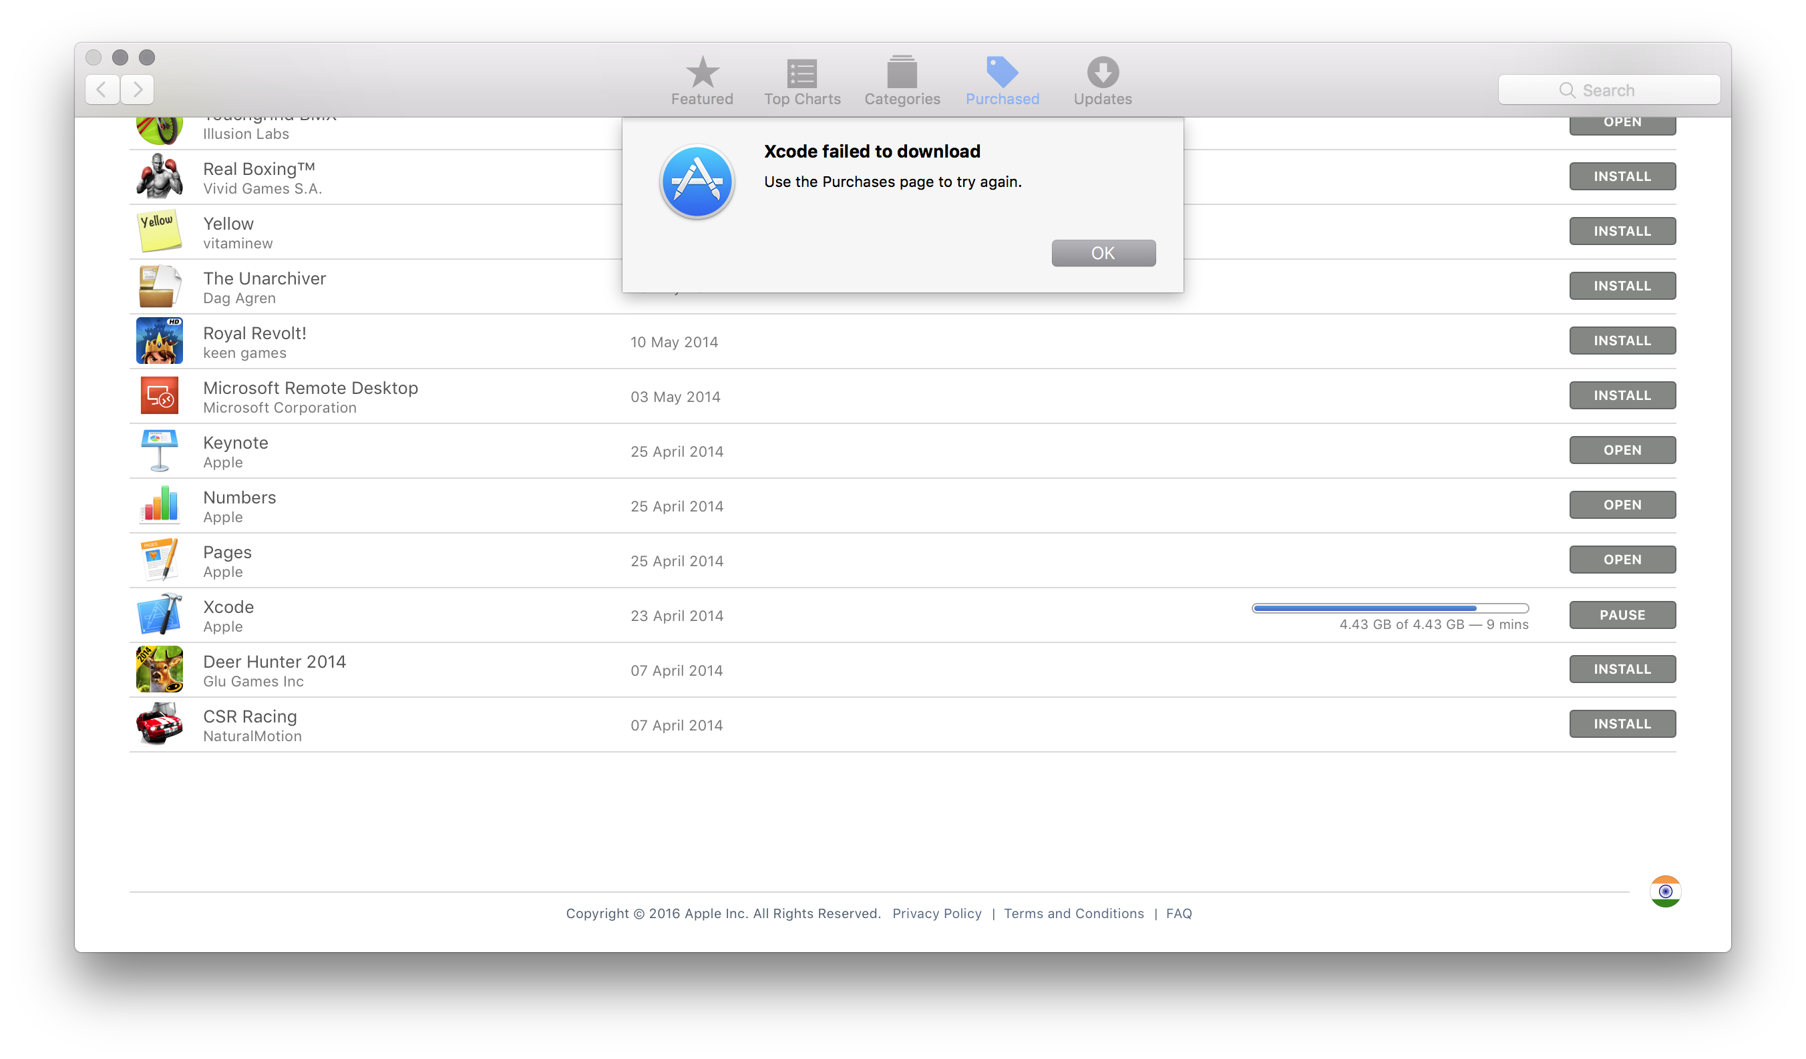Install Microsoft Remote Desktop

pos(1622,395)
